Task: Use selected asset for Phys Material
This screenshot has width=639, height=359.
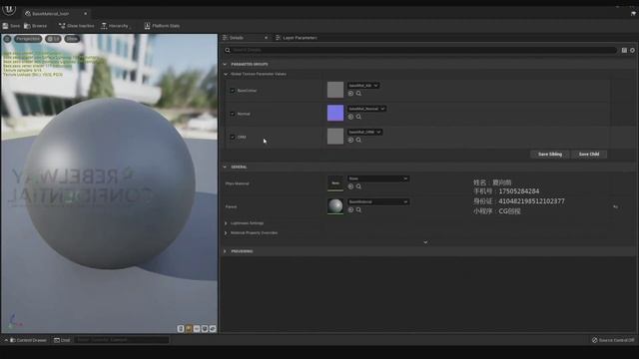Action: tap(350, 186)
